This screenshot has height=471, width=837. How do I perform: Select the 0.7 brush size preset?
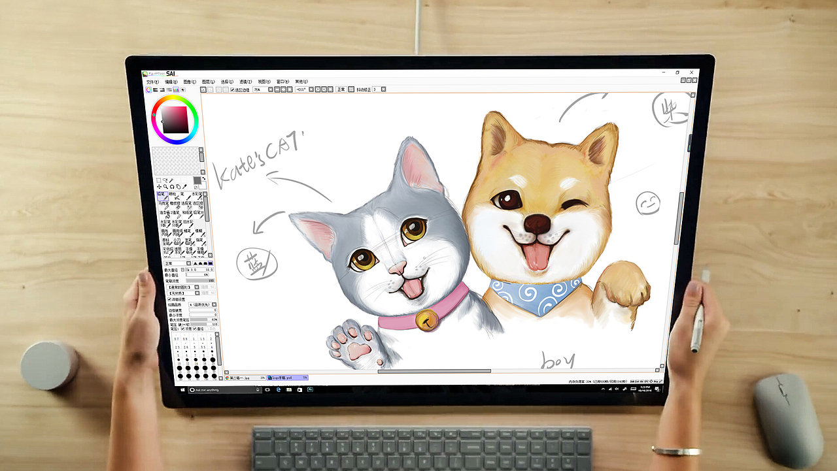177,337
